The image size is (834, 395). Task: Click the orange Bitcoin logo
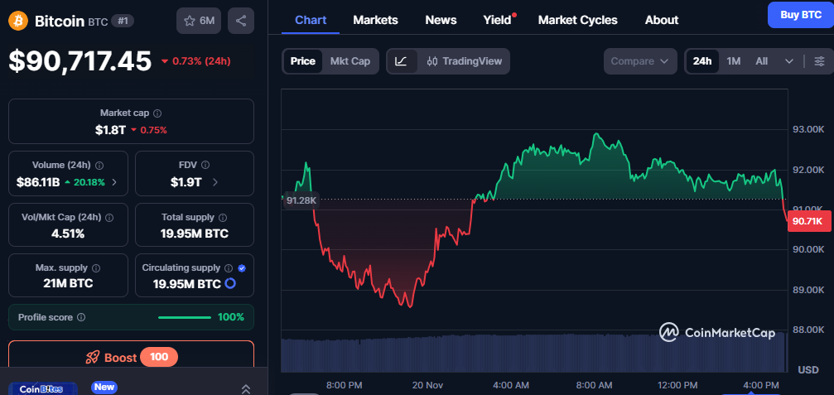(x=18, y=21)
